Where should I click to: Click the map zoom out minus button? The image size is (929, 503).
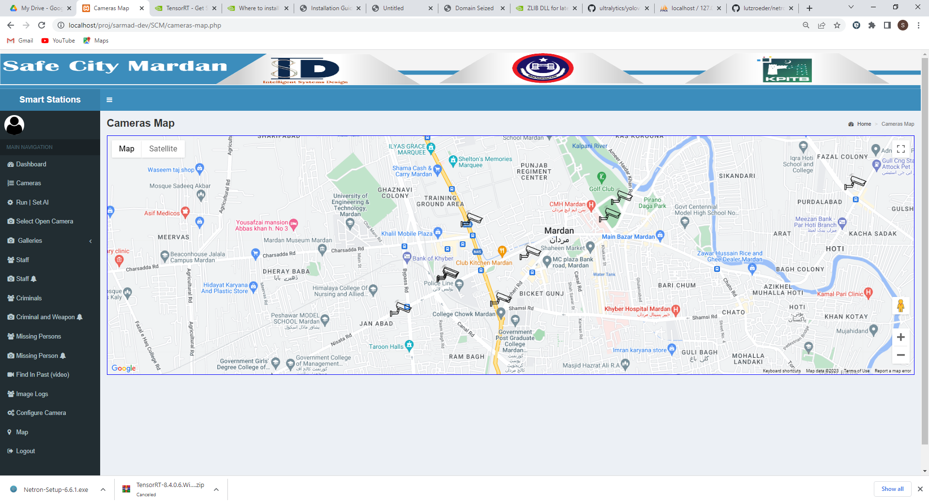900,355
